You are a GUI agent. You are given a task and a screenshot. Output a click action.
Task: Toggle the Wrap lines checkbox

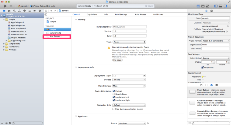click(x=202, y=68)
